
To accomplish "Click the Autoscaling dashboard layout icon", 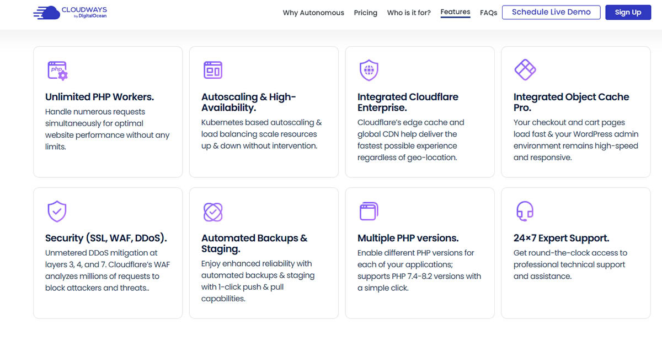I will (213, 71).
